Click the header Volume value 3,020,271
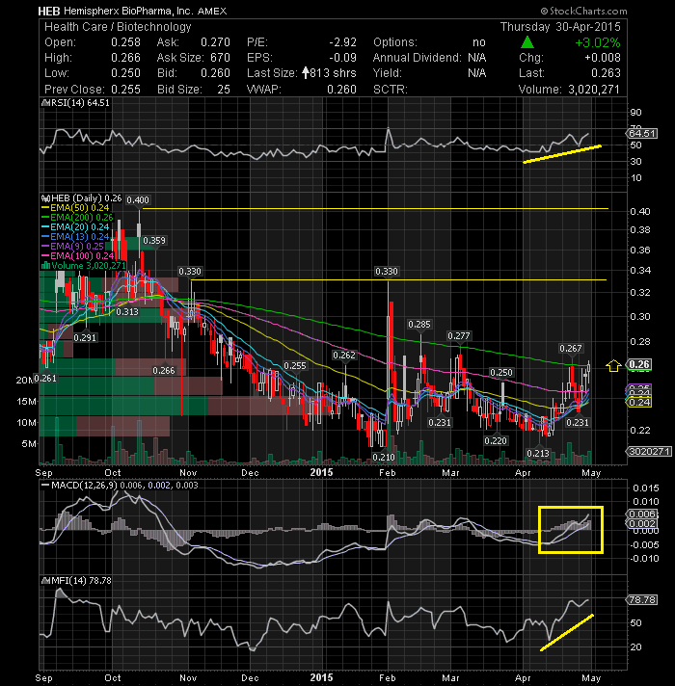This screenshot has height=686, width=675. 594,90
